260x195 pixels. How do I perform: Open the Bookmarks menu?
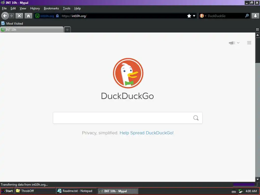[51, 8]
